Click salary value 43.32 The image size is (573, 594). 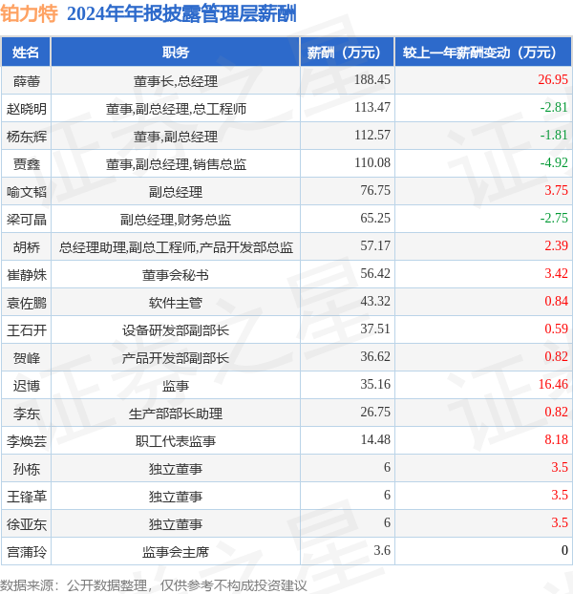pos(375,301)
